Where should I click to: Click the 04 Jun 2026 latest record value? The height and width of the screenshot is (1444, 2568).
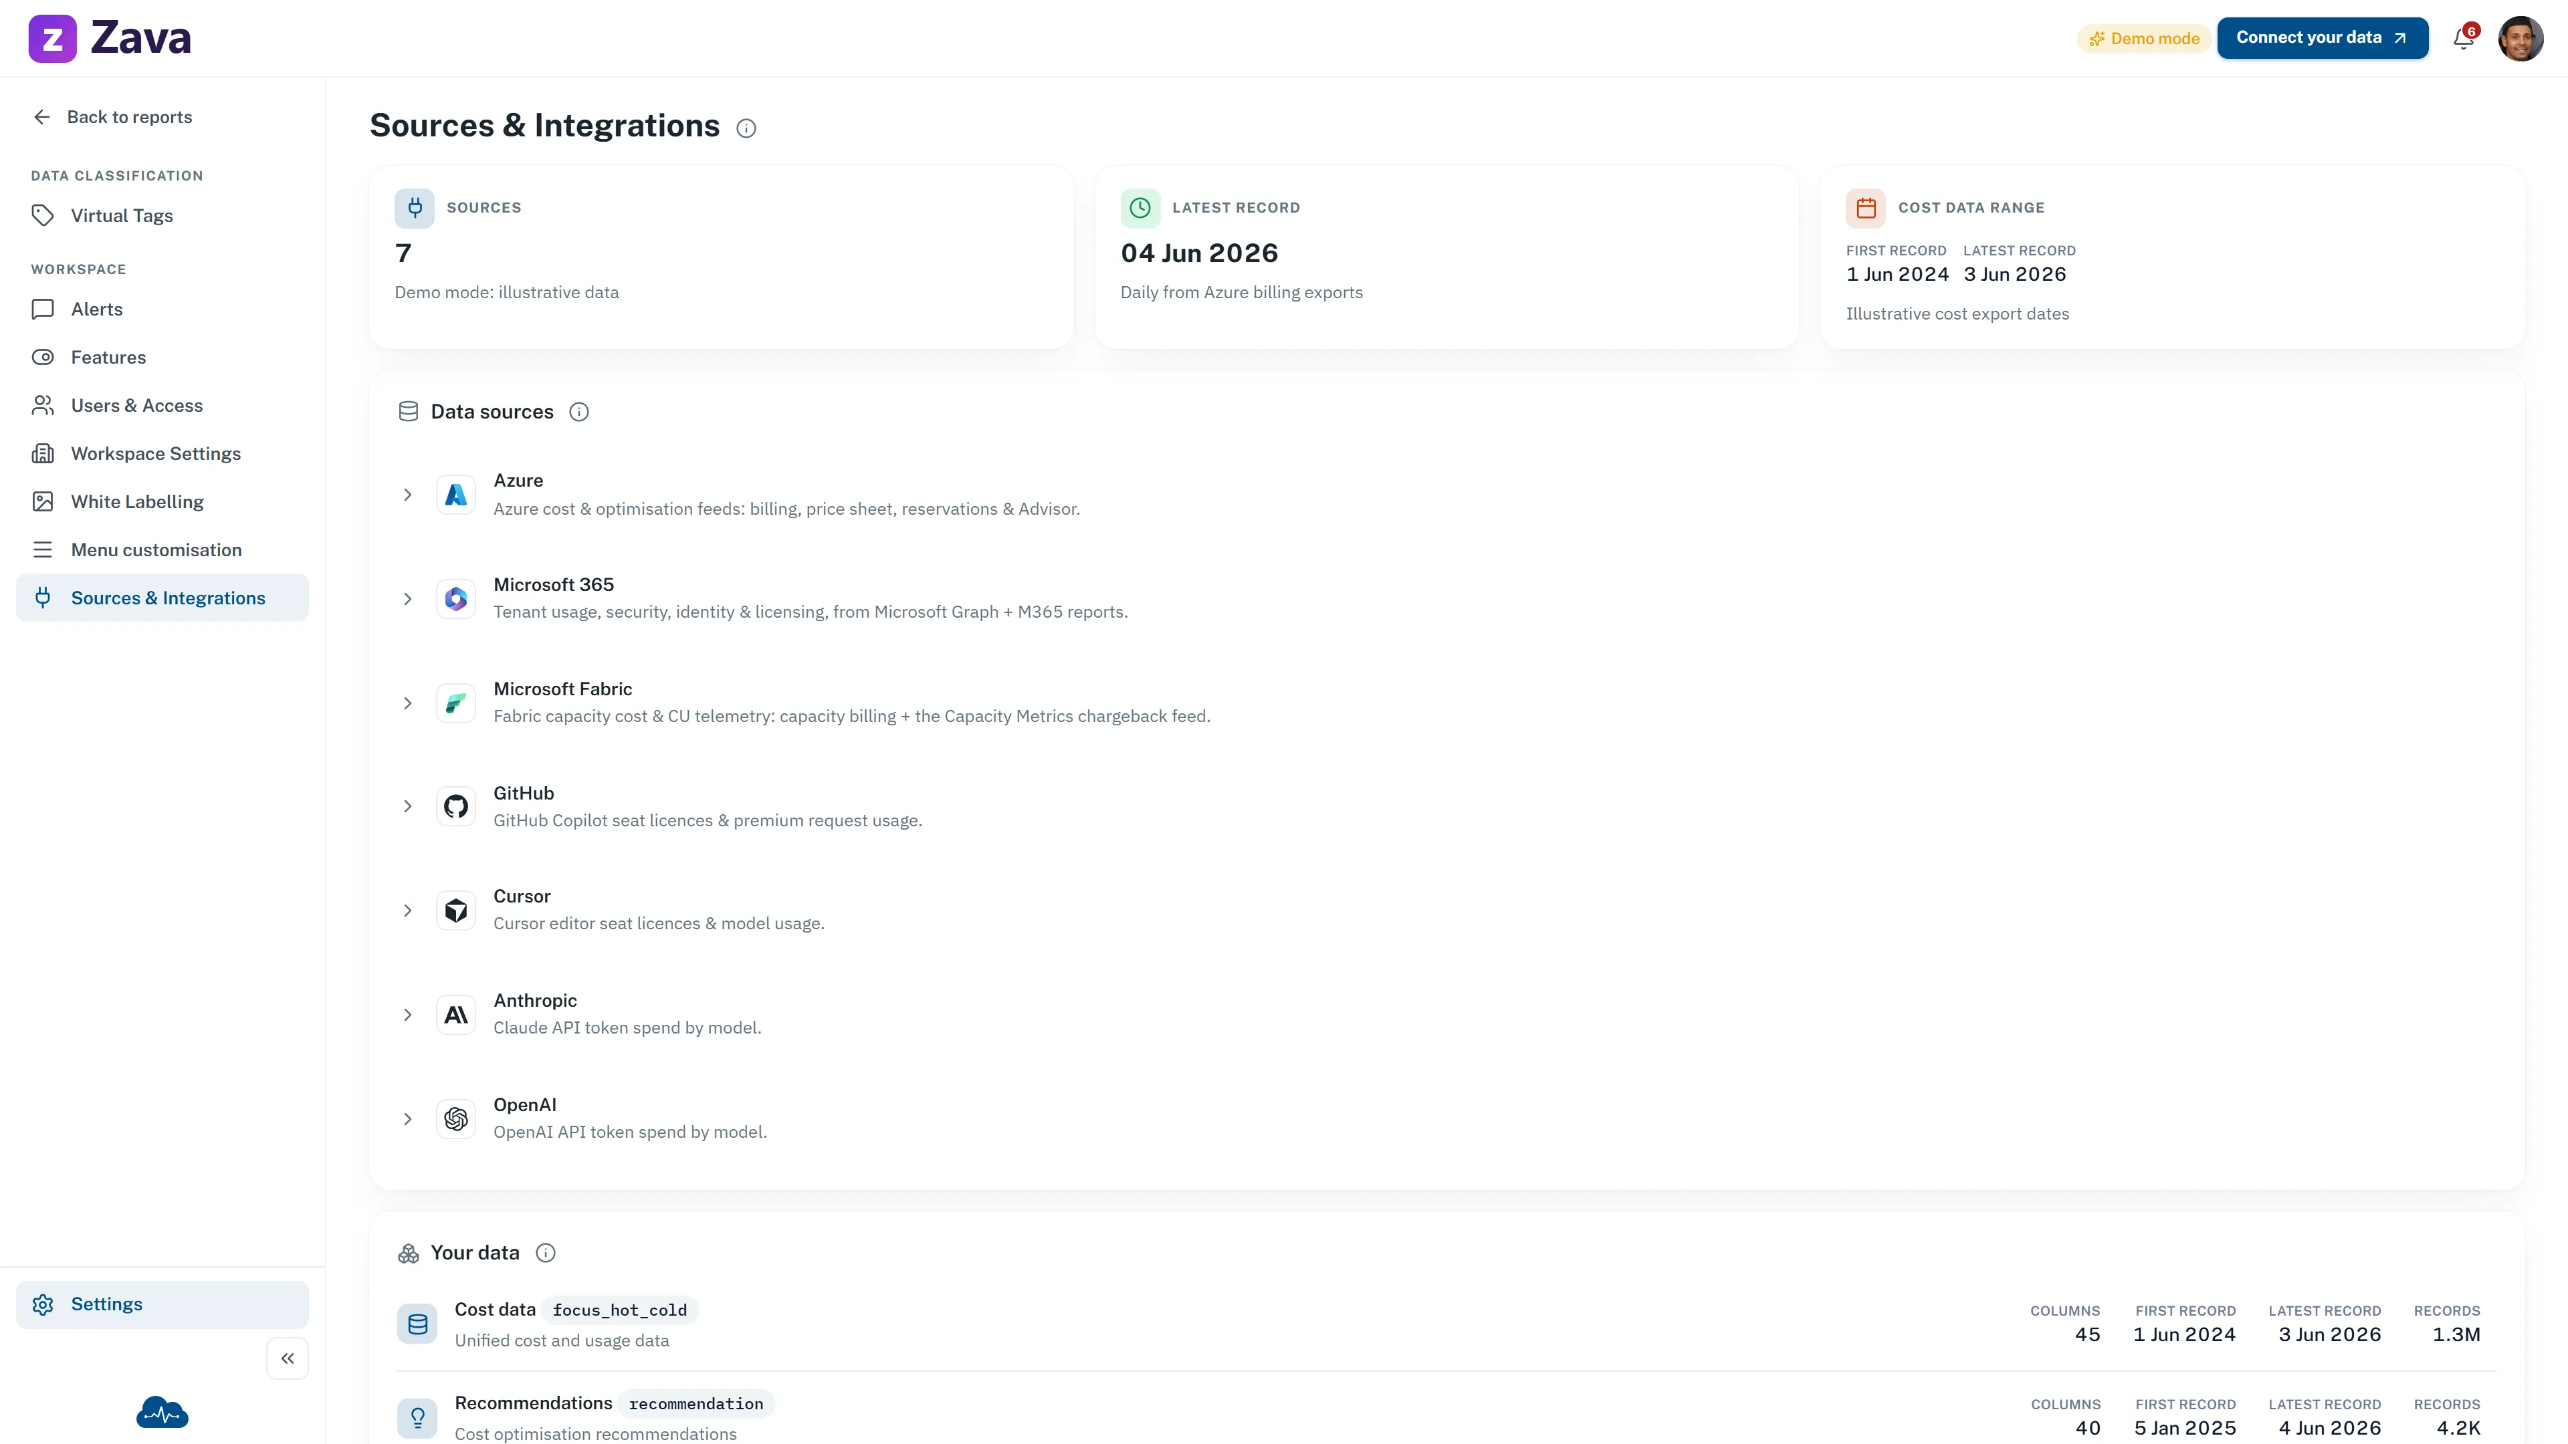click(x=1199, y=253)
